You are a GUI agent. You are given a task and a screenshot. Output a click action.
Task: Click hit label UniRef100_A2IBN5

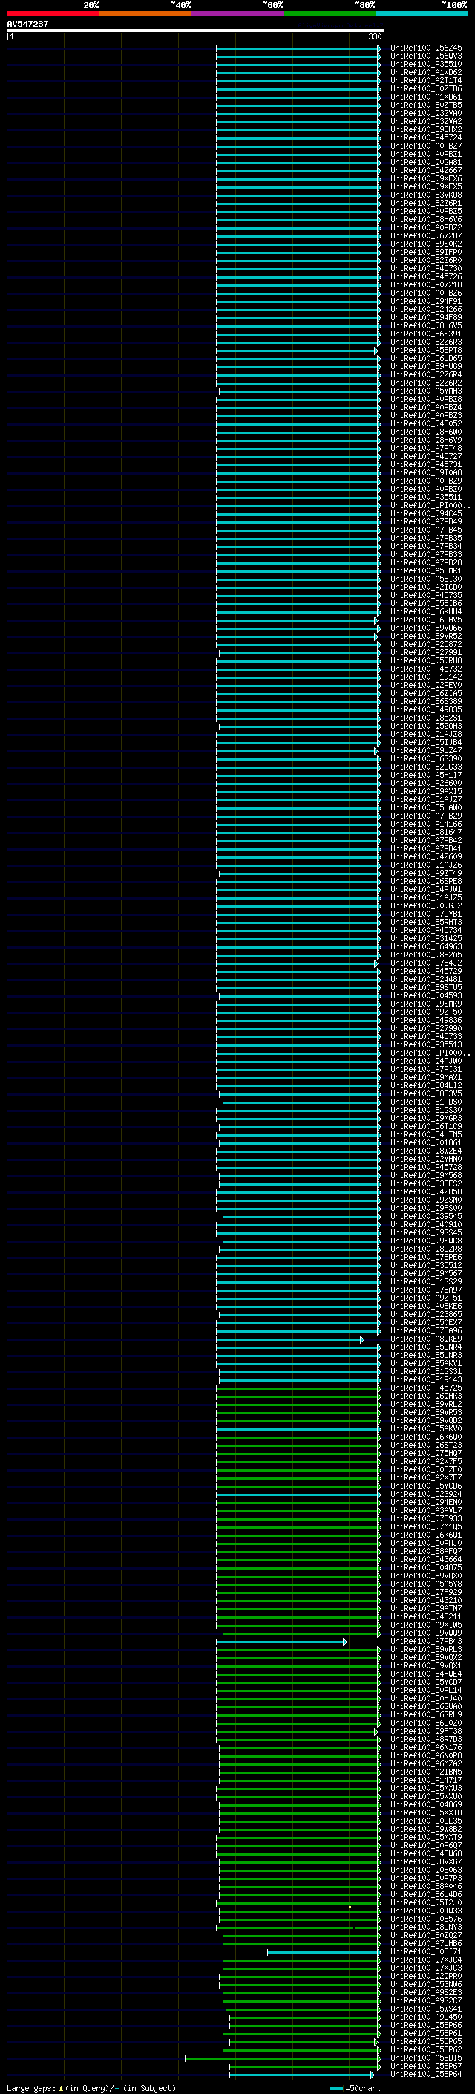click(425, 1772)
